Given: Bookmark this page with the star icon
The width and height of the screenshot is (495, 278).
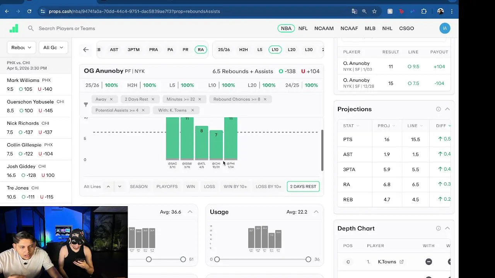Looking at the screenshot, I should [x=374, y=11].
